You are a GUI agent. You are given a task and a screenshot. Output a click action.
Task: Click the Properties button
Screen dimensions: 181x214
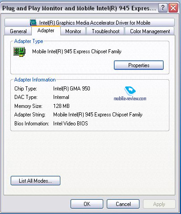139,65
